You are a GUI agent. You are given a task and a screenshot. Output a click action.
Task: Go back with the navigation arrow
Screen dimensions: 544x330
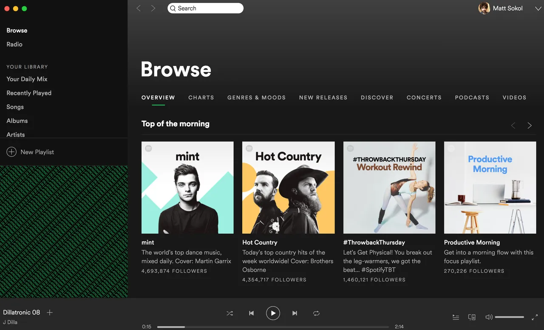click(x=139, y=8)
